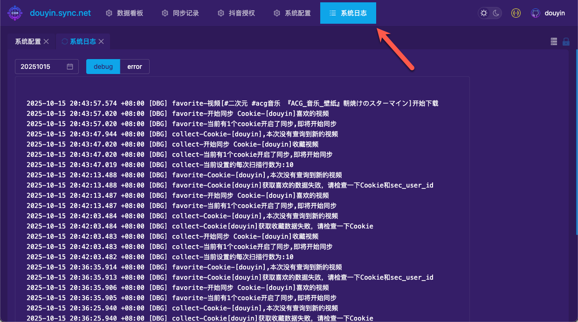Click the douyin username link
The width and height of the screenshot is (578, 322).
point(555,13)
